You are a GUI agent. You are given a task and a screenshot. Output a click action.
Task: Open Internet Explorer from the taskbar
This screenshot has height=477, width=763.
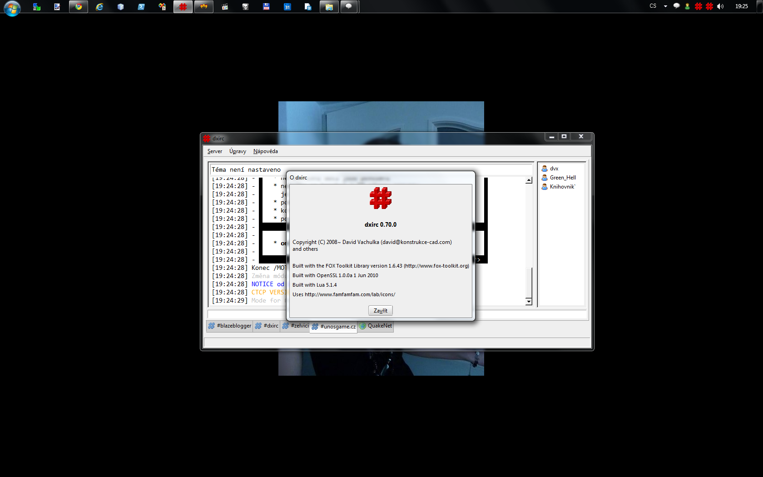99,7
